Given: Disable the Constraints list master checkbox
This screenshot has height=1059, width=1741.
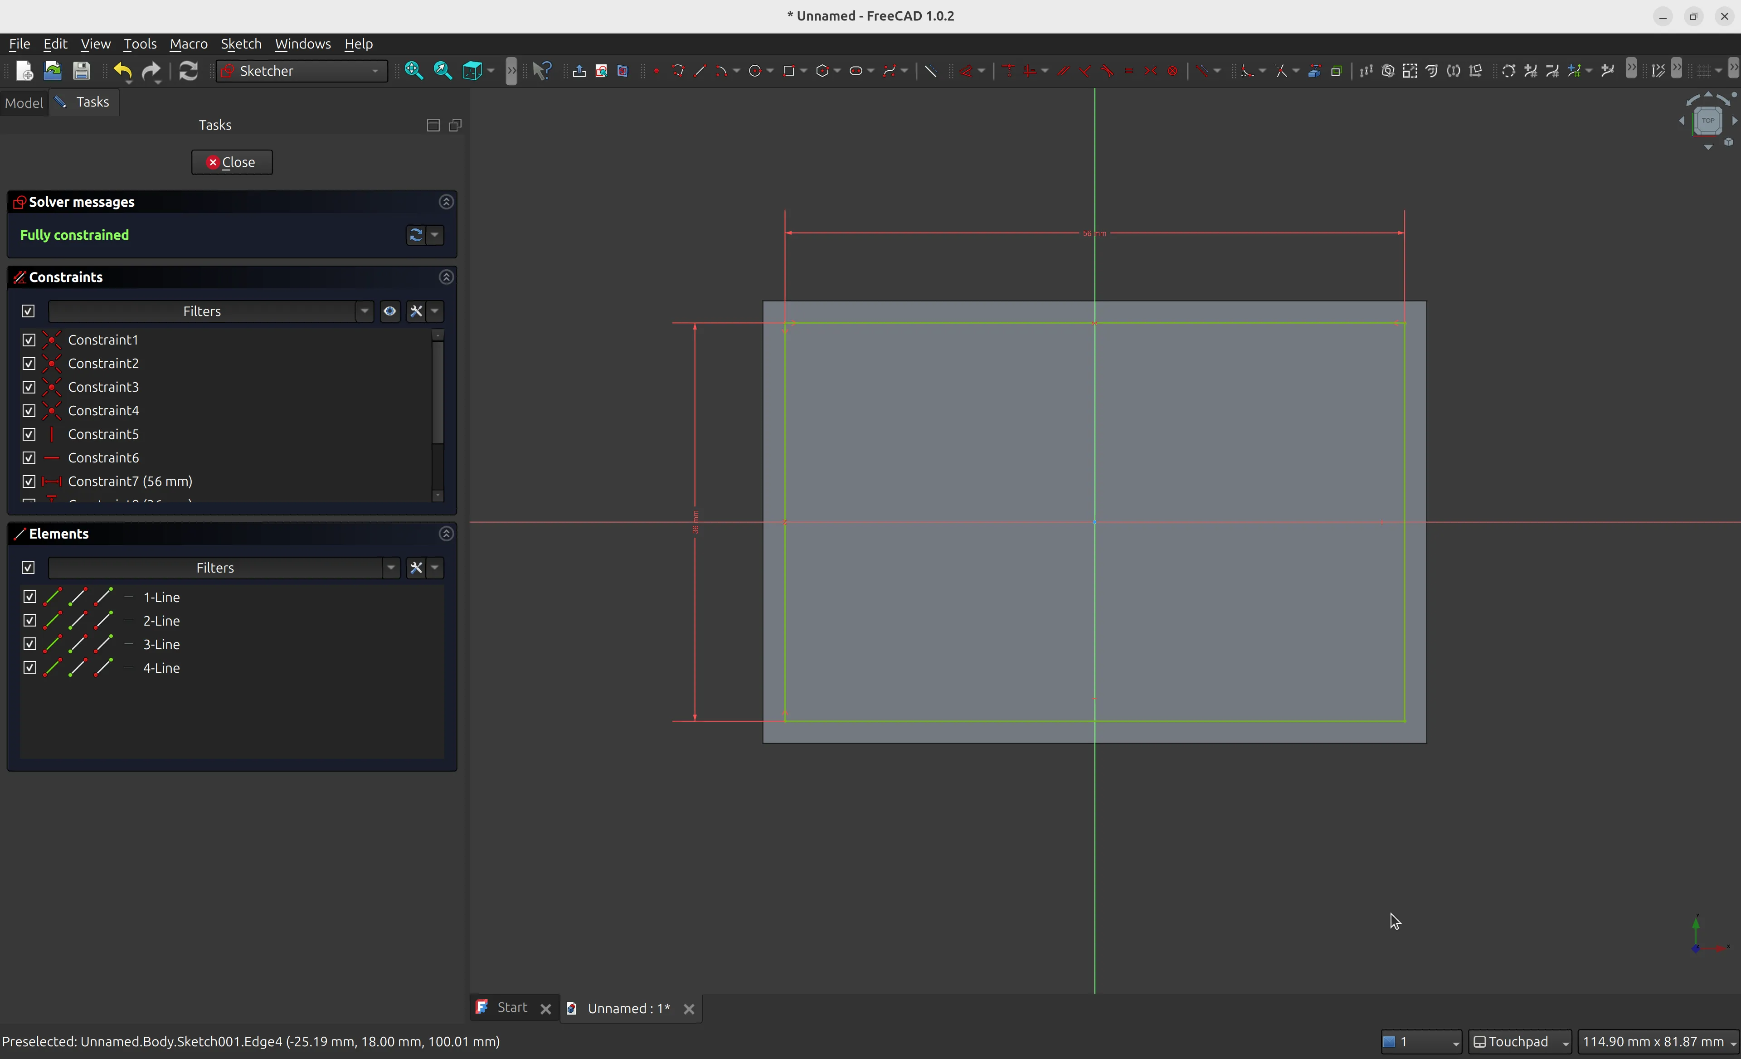Looking at the screenshot, I should click(28, 311).
